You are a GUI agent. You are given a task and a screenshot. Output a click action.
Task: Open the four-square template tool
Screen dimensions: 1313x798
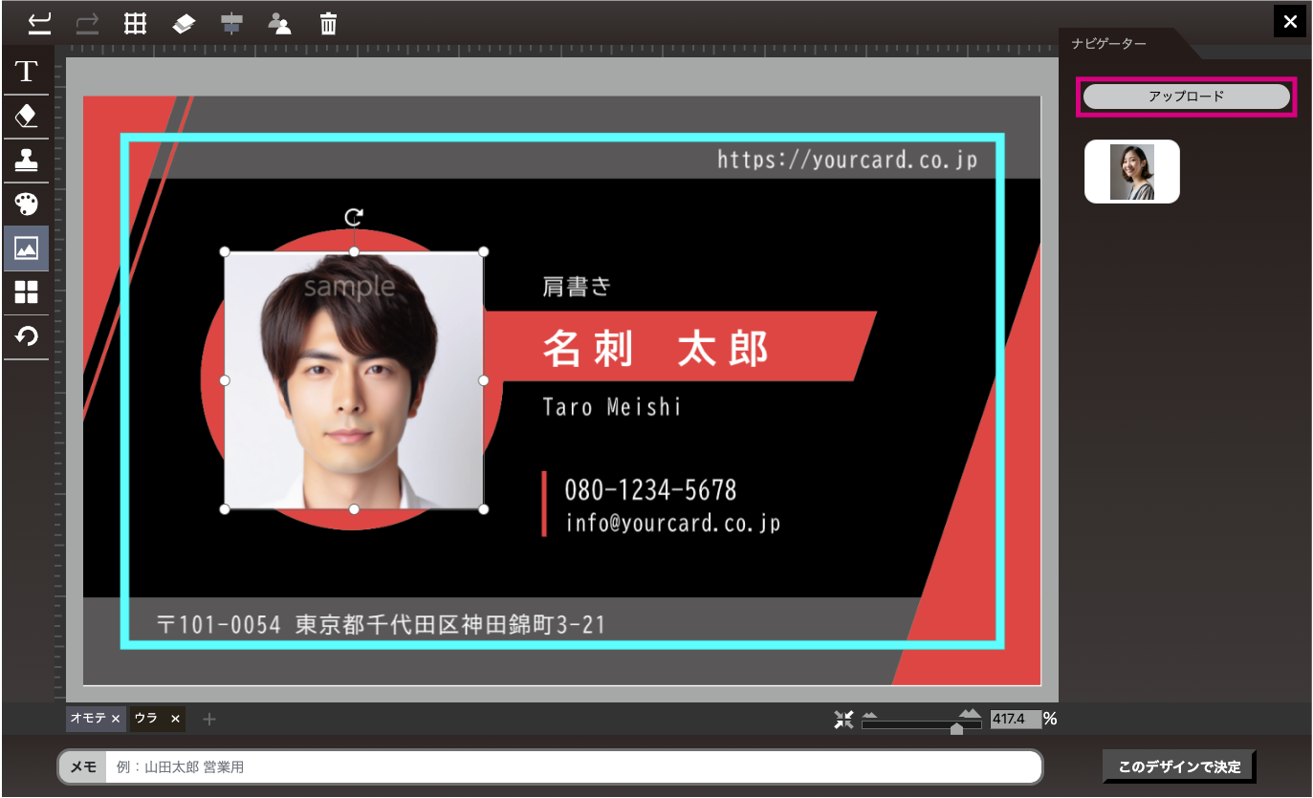(x=27, y=292)
